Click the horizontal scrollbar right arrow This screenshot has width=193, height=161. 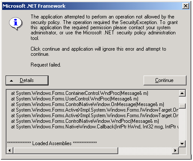(x=175, y=151)
